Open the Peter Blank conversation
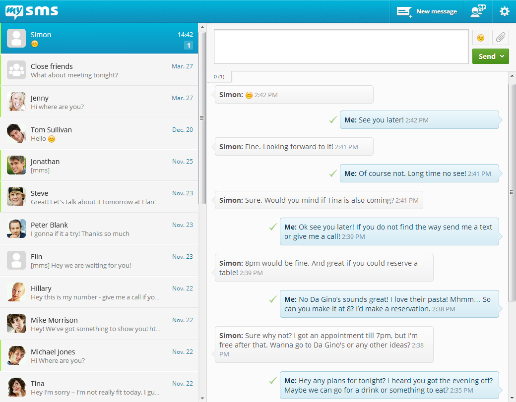 point(99,229)
